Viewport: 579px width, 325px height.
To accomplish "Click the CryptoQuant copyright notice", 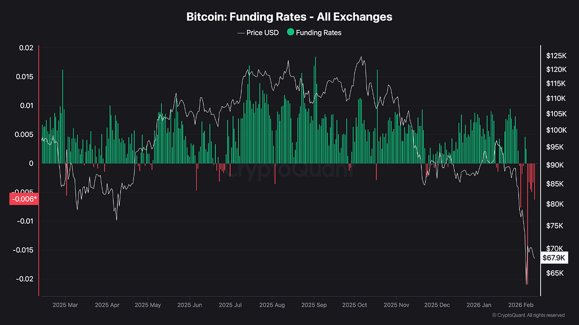I will pyautogui.click(x=528, y=315).
